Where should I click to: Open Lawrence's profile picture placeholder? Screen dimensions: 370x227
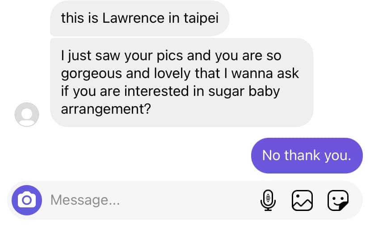27,114
